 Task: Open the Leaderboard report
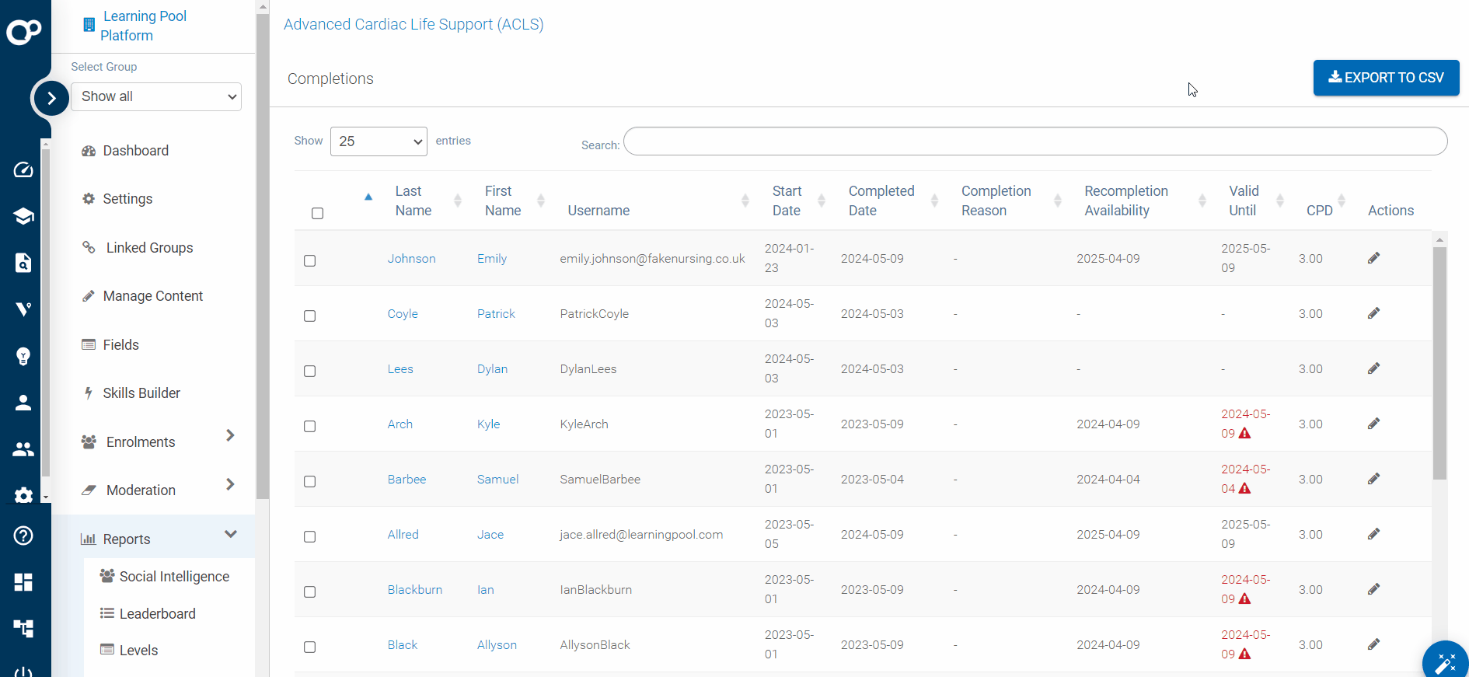coord(157,614)
